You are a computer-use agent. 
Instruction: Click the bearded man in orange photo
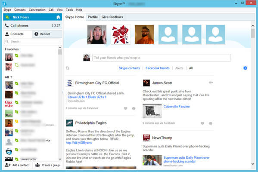coord(144,34)
